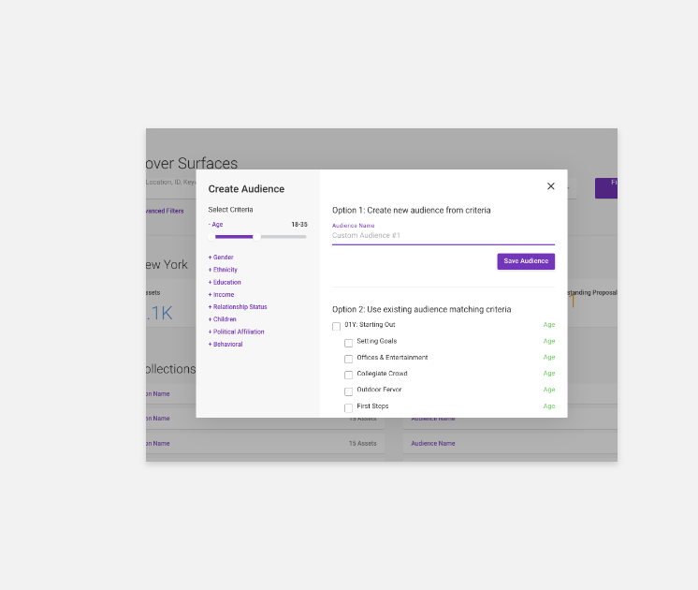This screenshot has height=590, width=698.
Task: Click the purple button at top right of background page
Action: pos(606,188)
